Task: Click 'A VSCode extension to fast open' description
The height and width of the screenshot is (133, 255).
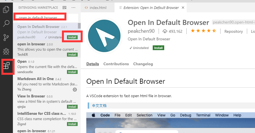Action: (129, 96)
